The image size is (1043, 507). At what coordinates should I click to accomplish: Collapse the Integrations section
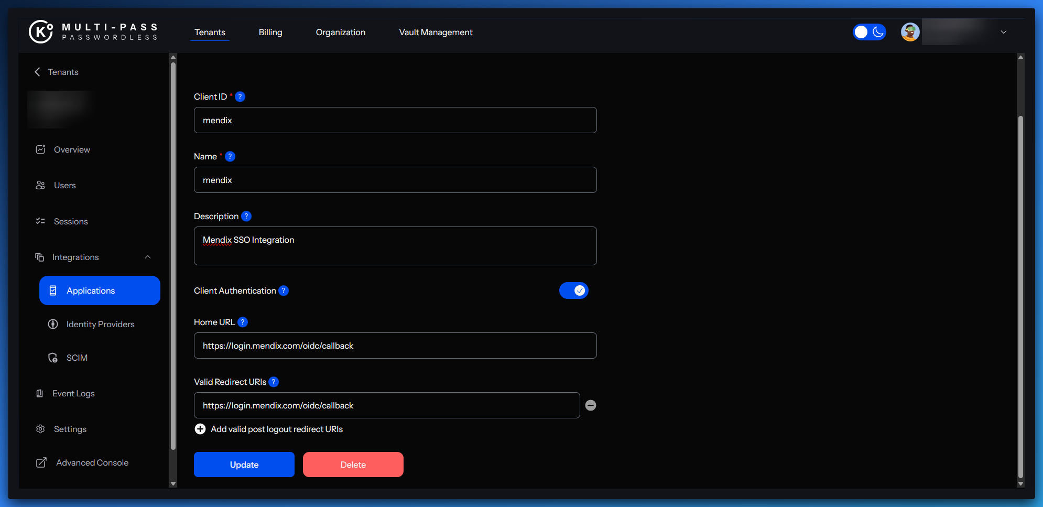(x=148, y=257)
